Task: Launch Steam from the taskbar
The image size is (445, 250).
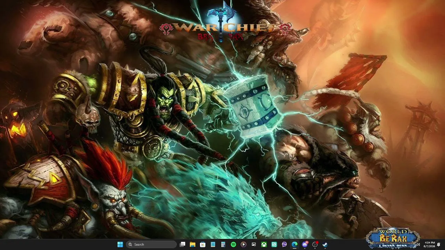Action: point(325,244)
